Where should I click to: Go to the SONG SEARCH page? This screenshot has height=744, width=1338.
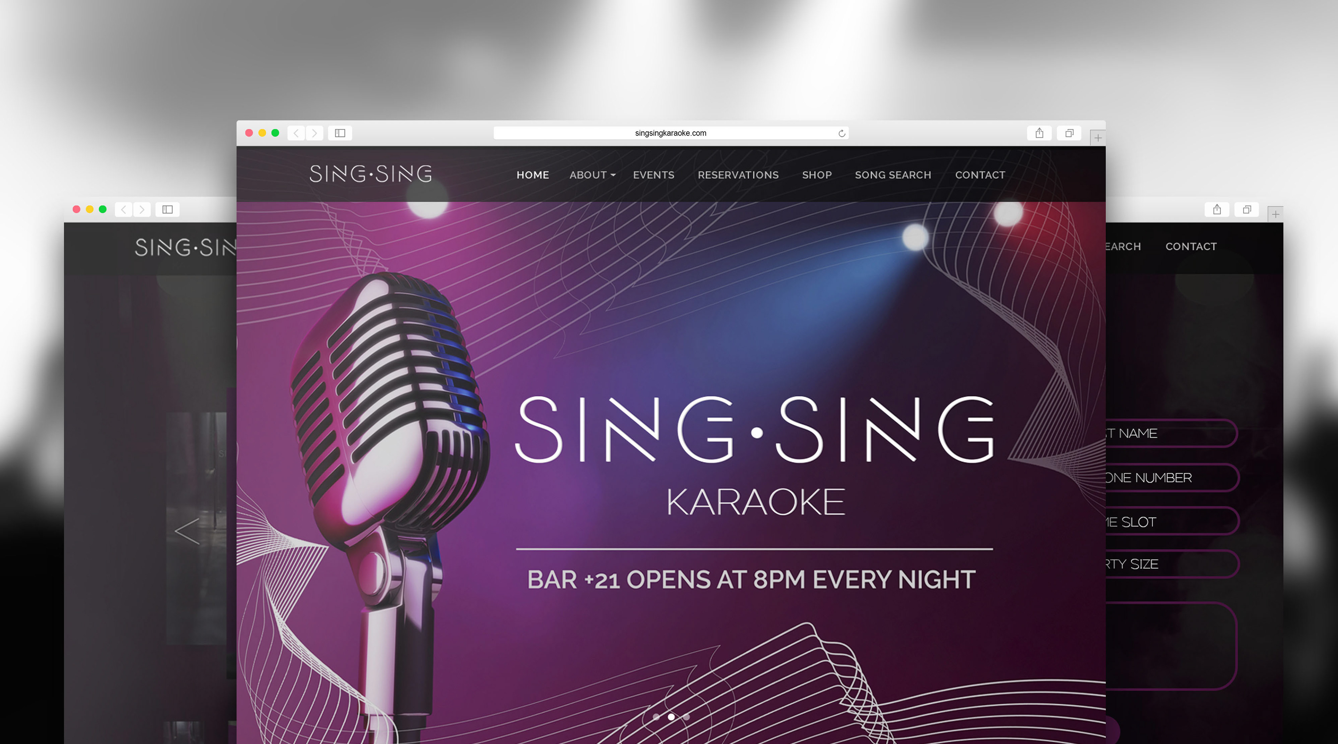[x=893, y=175]
